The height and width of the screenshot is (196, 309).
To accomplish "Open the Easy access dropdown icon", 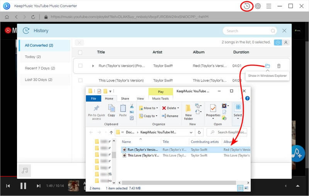I will 198,112.
